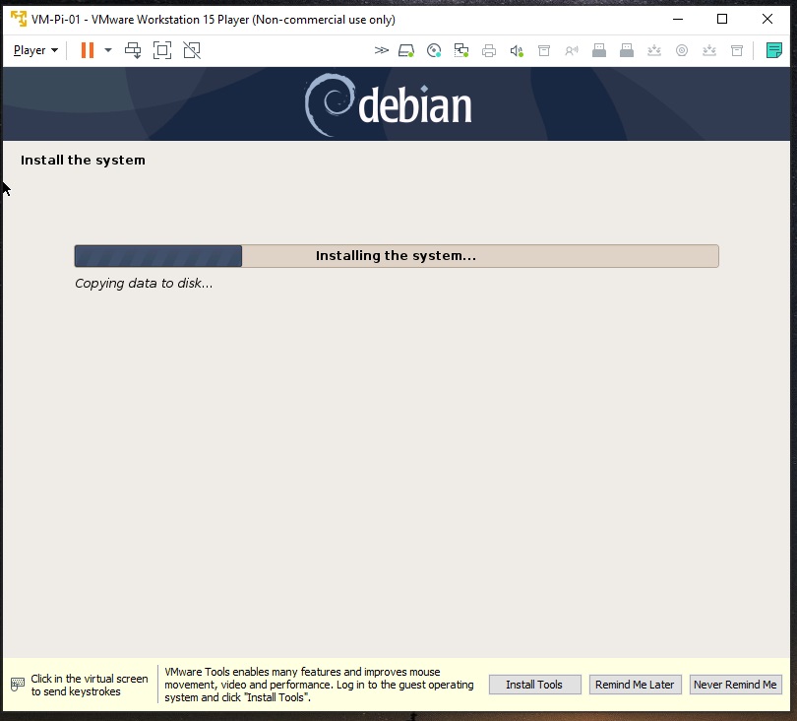Screen dimensions: 797x721
Task: Enter full screen mode
Action: (162, 50)
